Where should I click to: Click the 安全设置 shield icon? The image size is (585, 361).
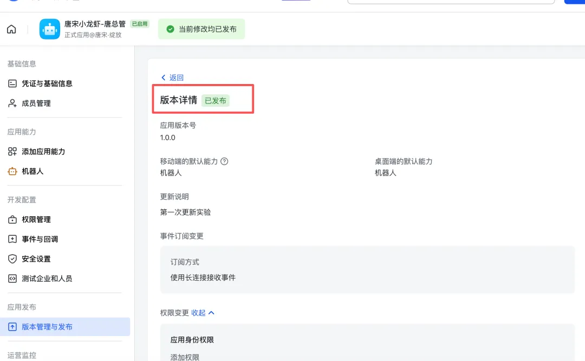pyautogui.click(x=12, y=259)
